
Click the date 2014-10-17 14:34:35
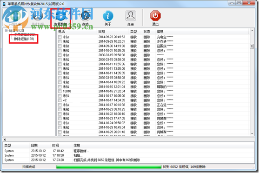112,100
